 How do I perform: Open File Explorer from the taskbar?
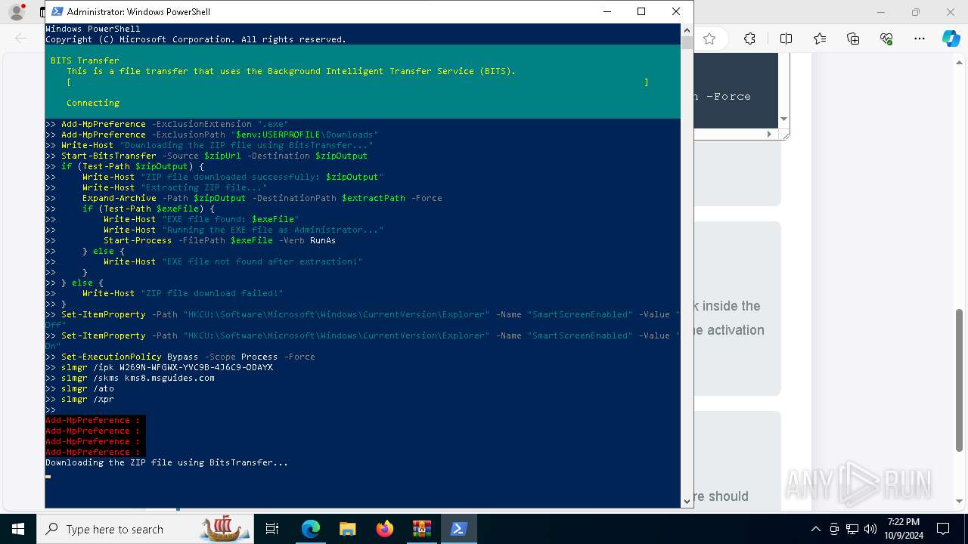coord(347,529)
